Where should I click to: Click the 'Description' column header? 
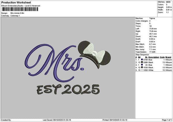154,57
